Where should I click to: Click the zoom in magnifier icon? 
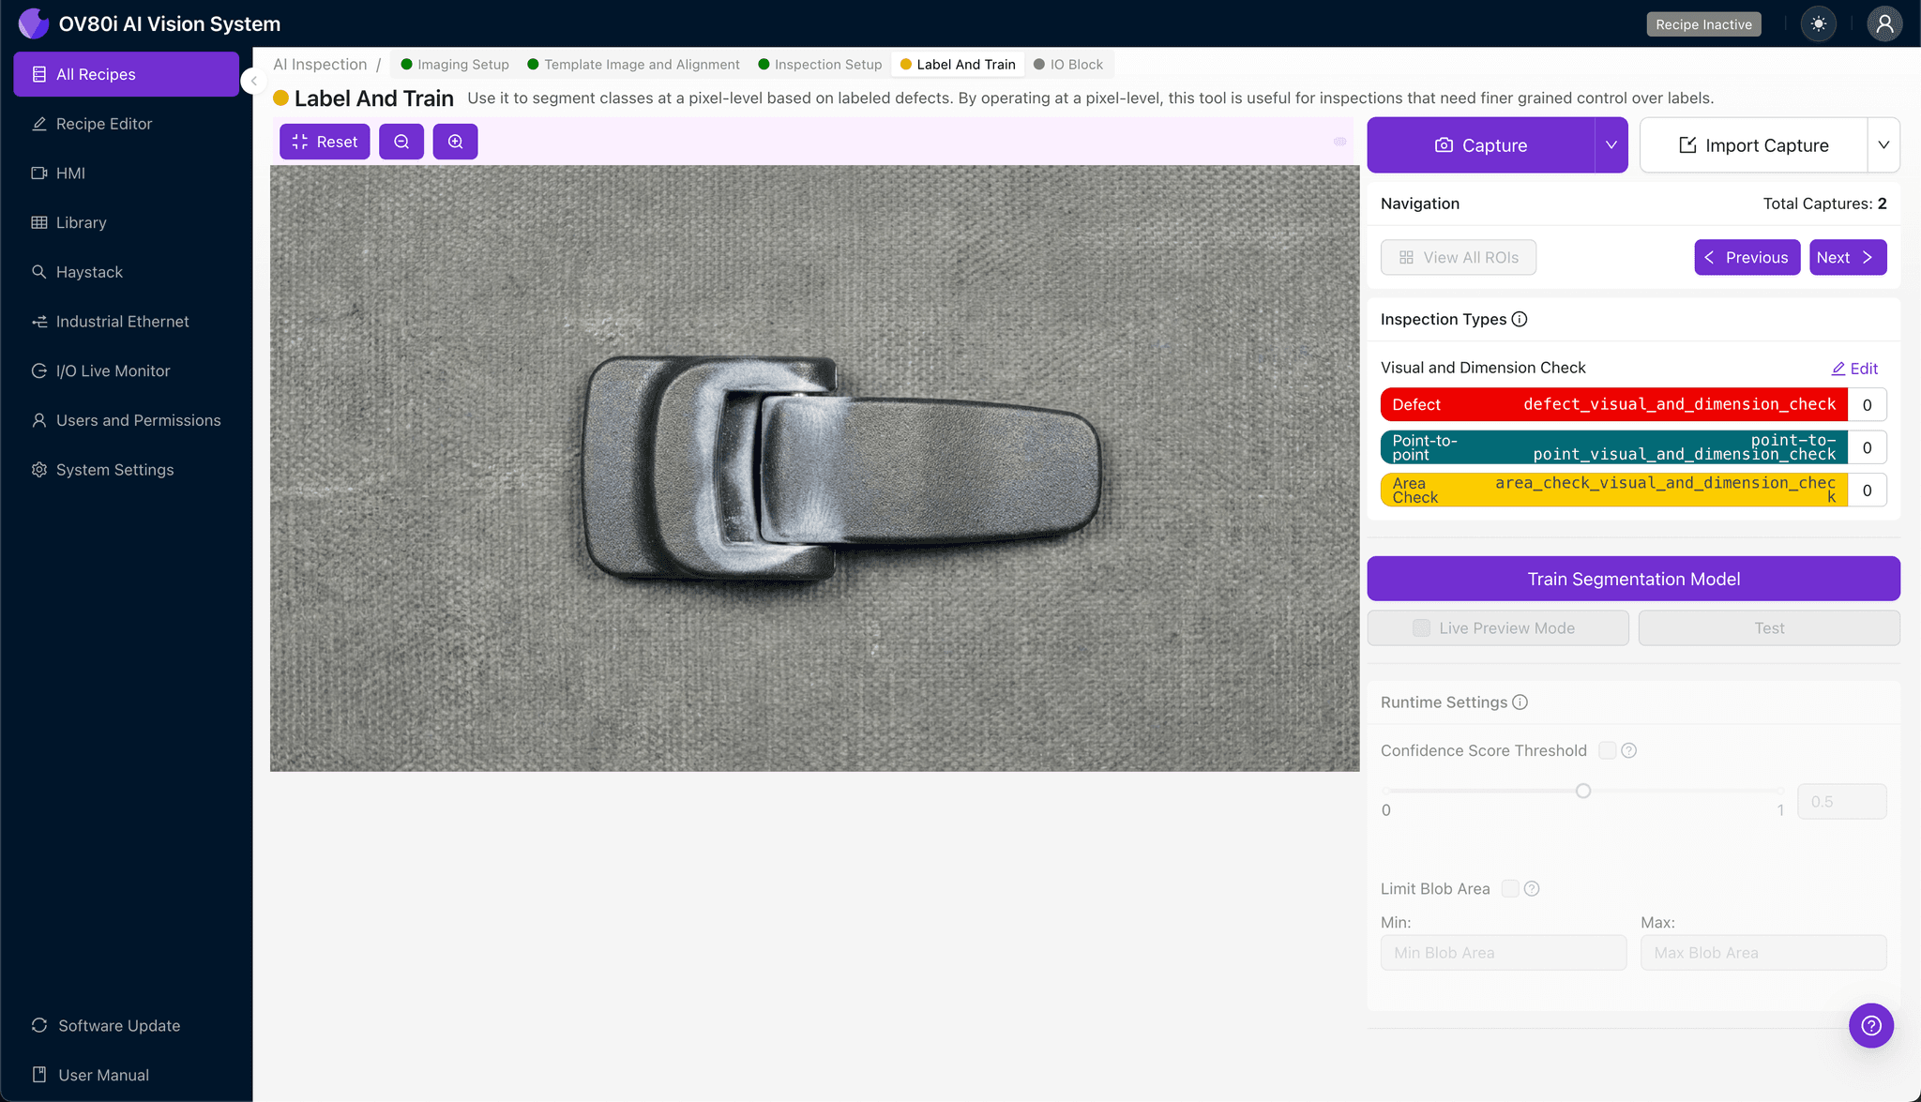[455, 142]
